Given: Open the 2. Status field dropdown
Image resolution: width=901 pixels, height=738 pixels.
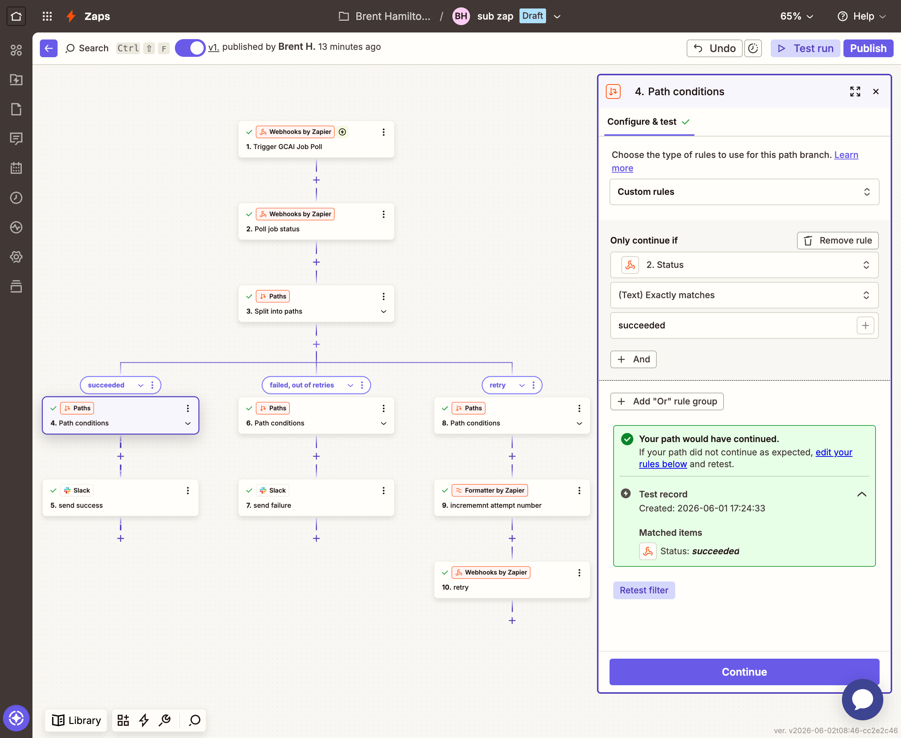Looking at the screenshot, I should pos(744,265).
